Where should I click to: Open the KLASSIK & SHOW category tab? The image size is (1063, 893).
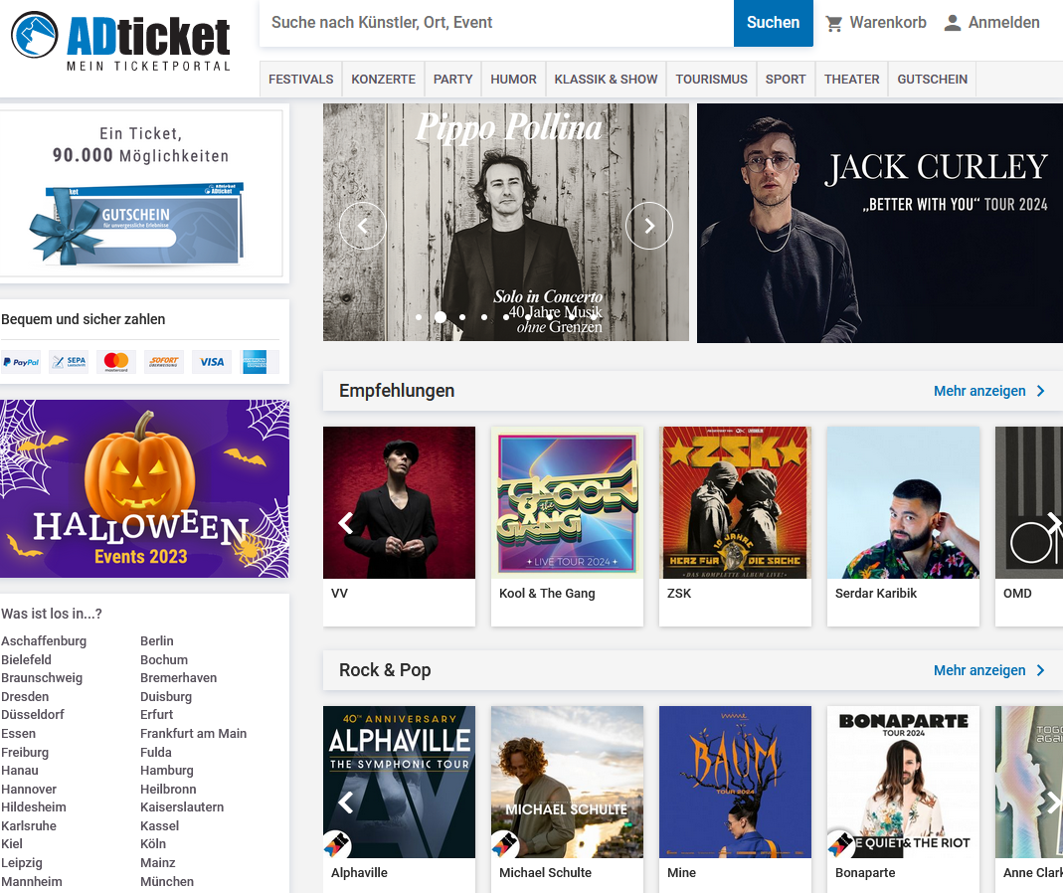point(606,80)
